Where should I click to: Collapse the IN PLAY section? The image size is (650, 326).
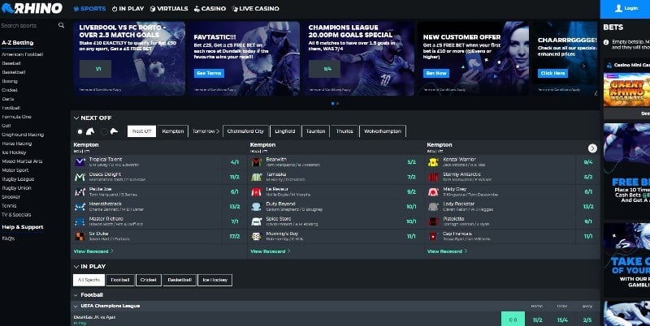coord(76,267)
